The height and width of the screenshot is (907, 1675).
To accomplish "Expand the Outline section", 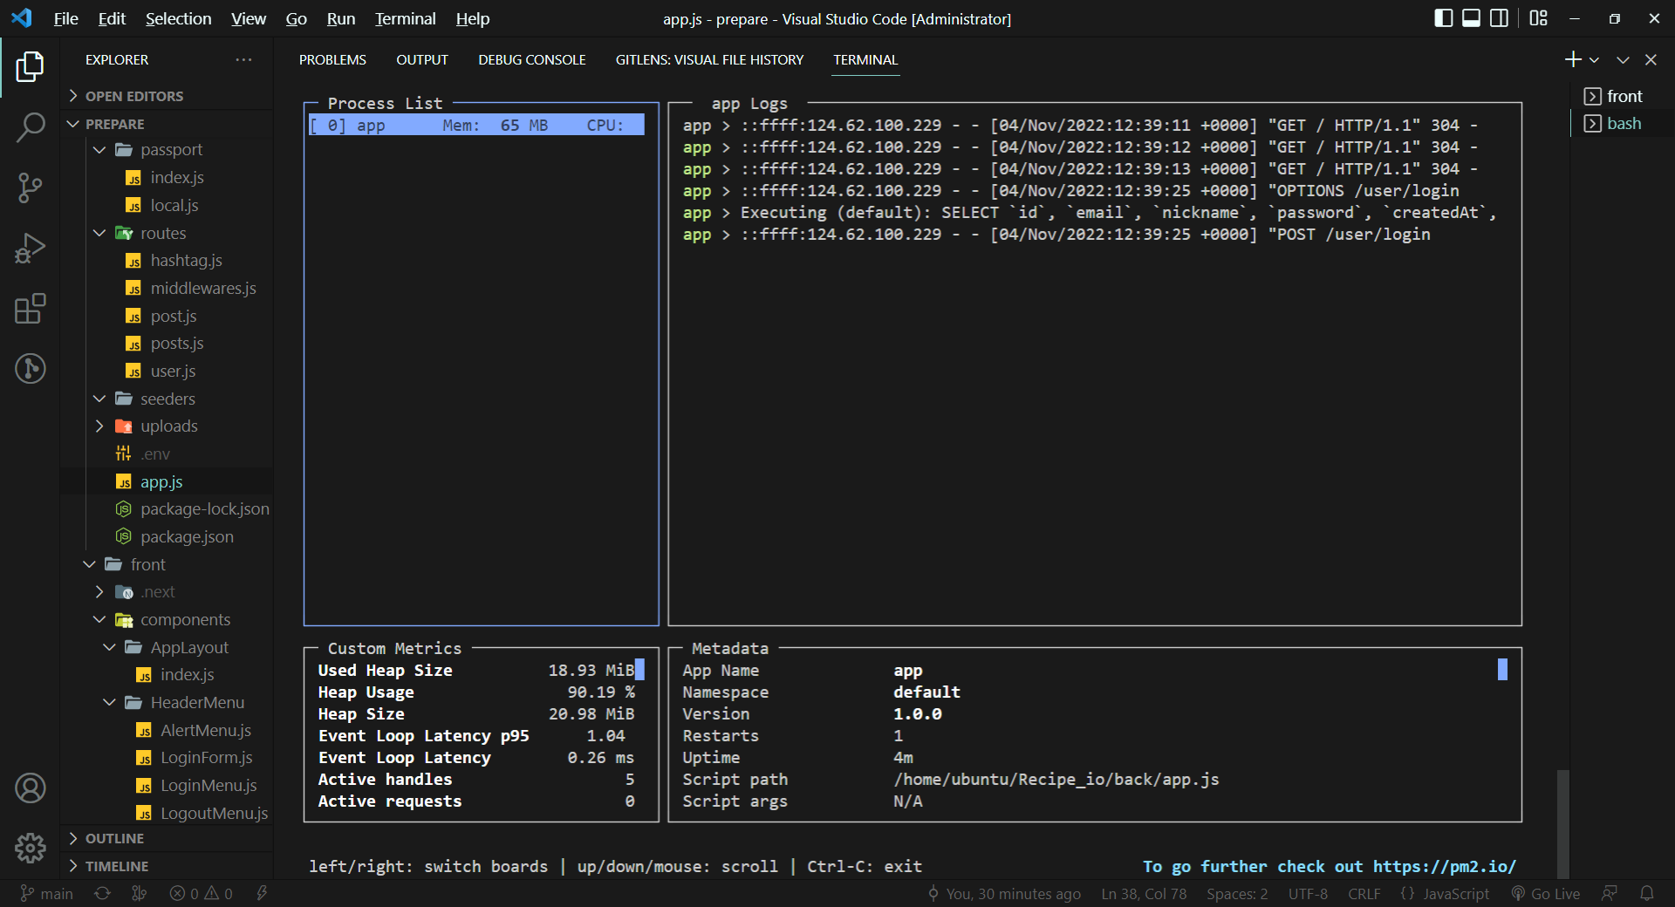I will [x=167, y=838].
